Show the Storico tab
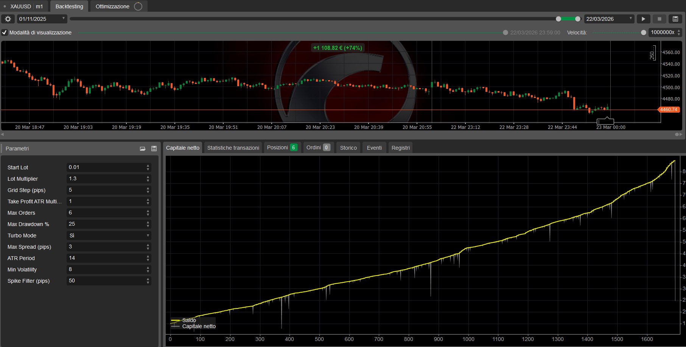This screenshot has height=347, width=686. (348, 148)
